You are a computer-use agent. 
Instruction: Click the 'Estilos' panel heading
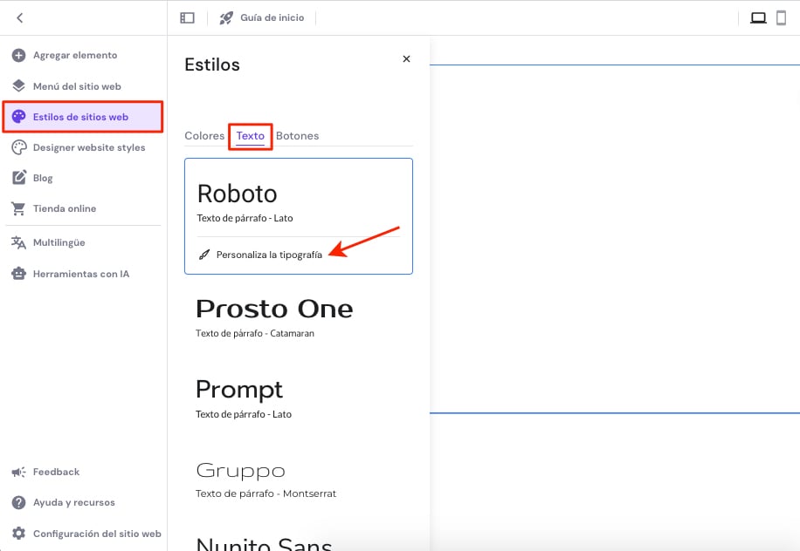tap(211, 65)
